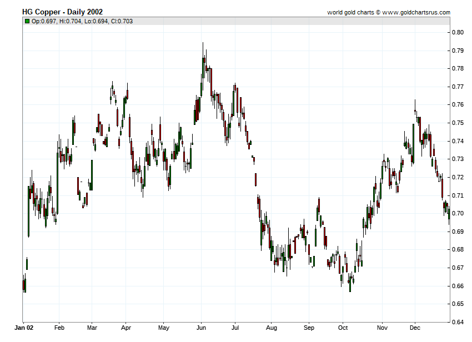
Task: Click the 0.69 price axis label
Action: [x=458, y=232]
